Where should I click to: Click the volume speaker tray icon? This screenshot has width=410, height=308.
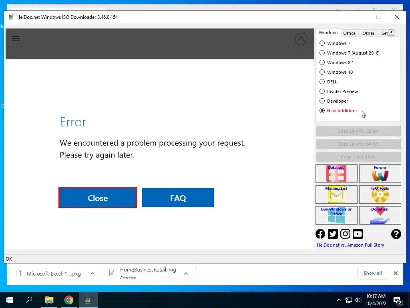point(358,300)
